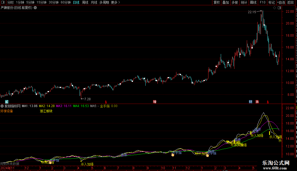Image resolution: width=297 pixels, height=171 pixels.
Task: Click the MA2: 14.28 value
Action: click(x=47, y=106)
